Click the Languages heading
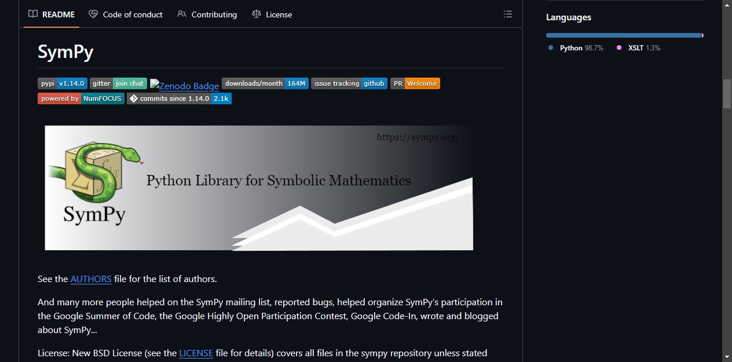The width and height of the screenshot is (732, 362). (x=569, y=17)
